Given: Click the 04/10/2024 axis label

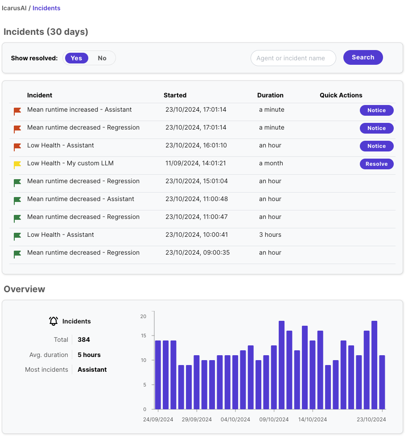Looking at the screenshot, I should pos(235,420).
